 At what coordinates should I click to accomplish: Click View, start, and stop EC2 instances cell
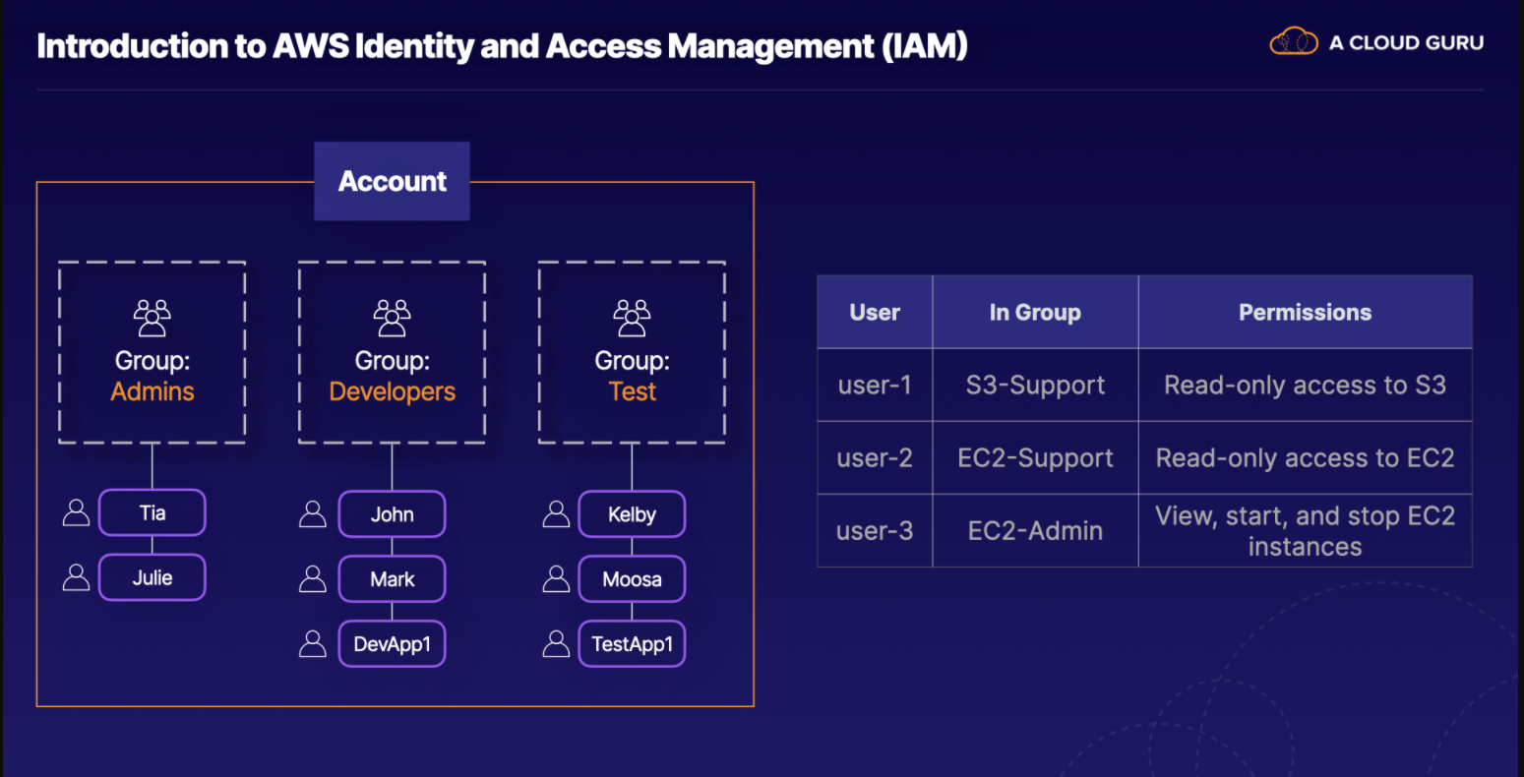click(x=1305, y=530)
